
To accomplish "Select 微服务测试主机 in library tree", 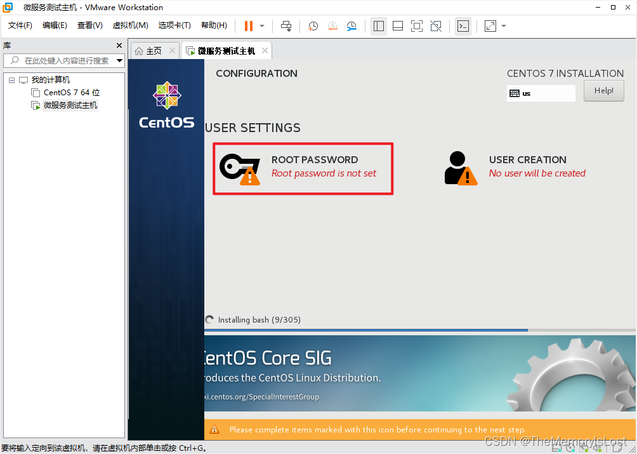I will 70,105.
